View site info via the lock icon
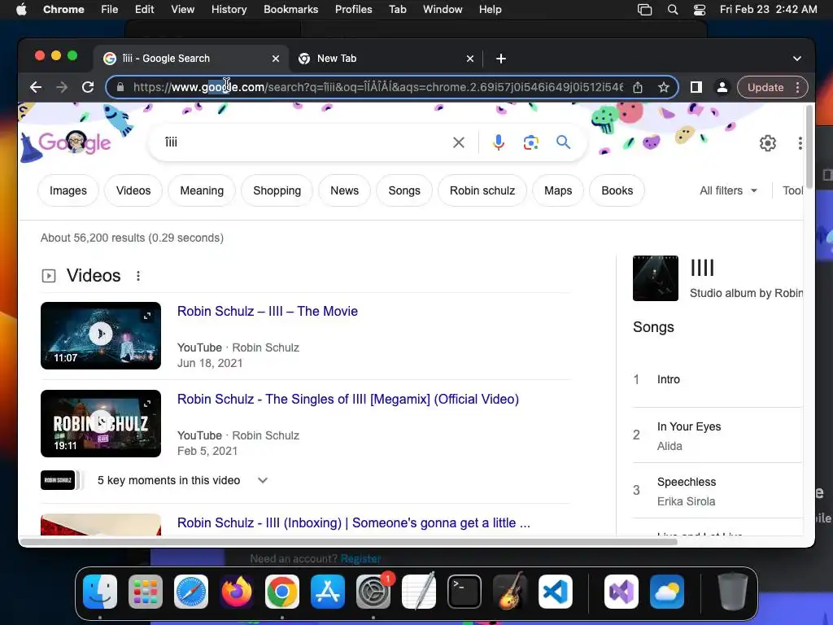This screenshot has width=833, height=625. (x=120, y=87)
